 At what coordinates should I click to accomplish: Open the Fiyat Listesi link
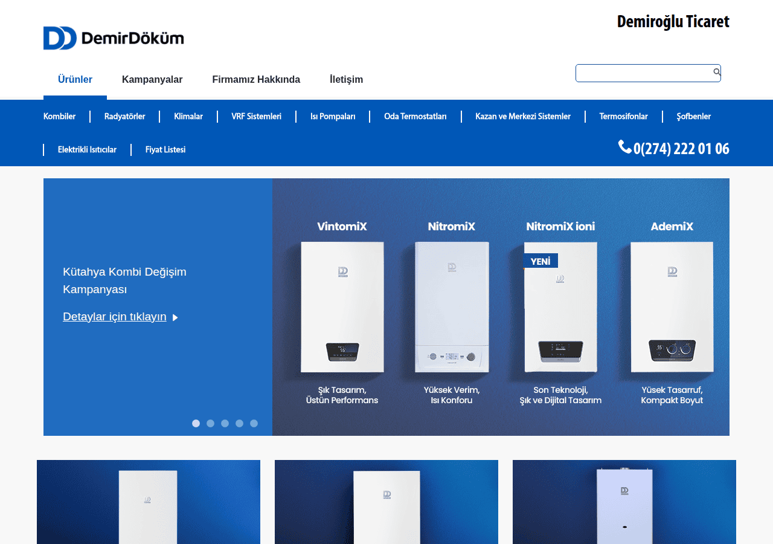click(x=165, y=150)
